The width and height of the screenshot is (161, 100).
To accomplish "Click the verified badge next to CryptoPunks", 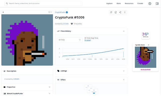I will pyautogui.click(x=67, y=12).
